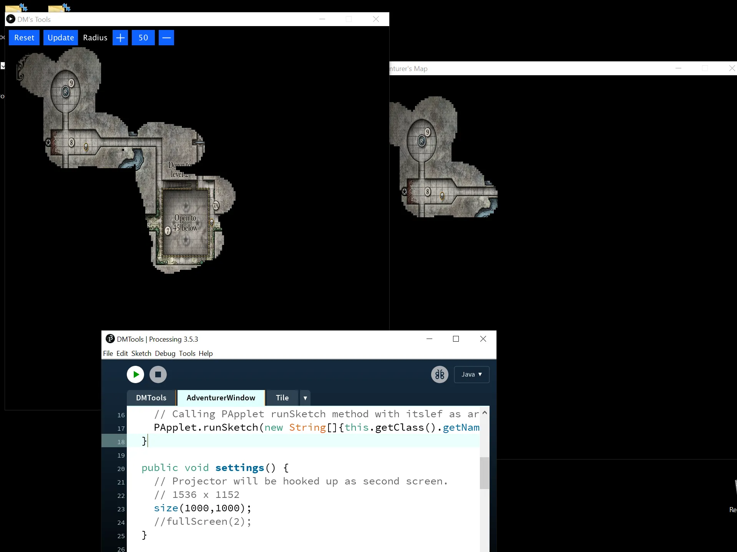
Task: Click the public void settings() line
Action: point(215,468)
